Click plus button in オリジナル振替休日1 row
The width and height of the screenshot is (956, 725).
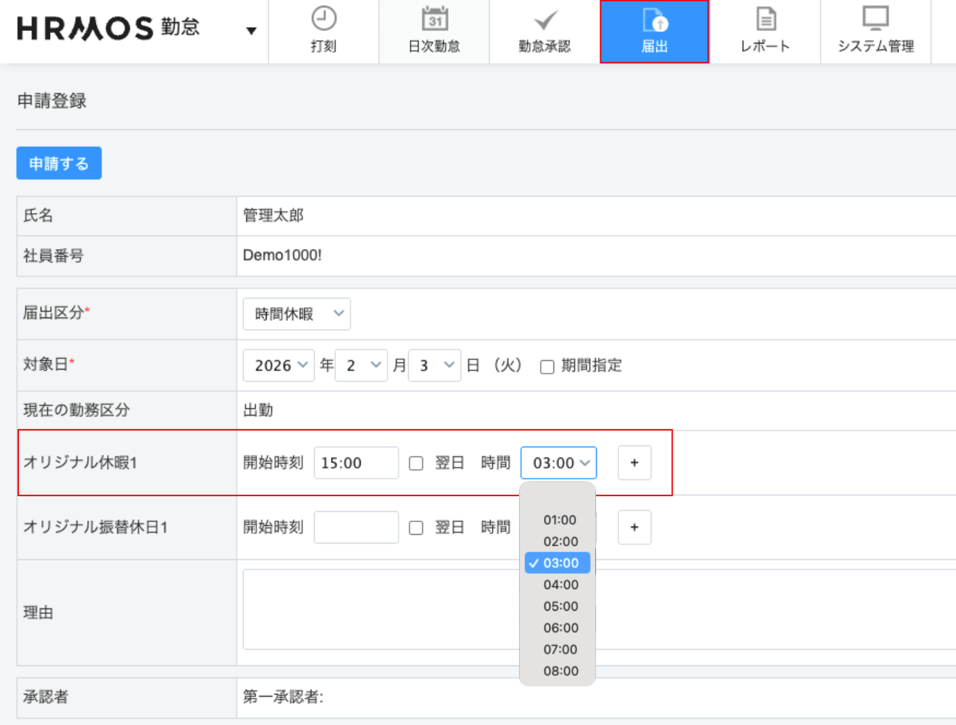tap(634, 527)
